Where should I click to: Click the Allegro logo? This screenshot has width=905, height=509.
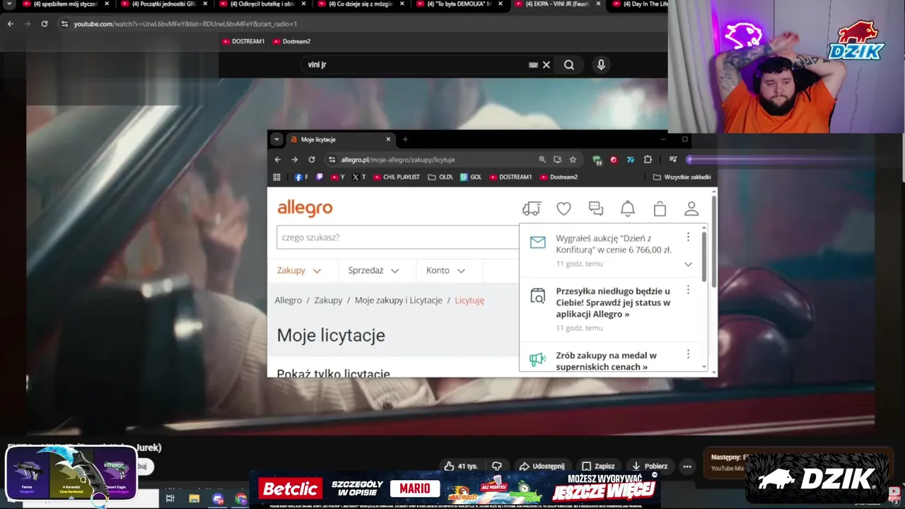coord(305,208)
